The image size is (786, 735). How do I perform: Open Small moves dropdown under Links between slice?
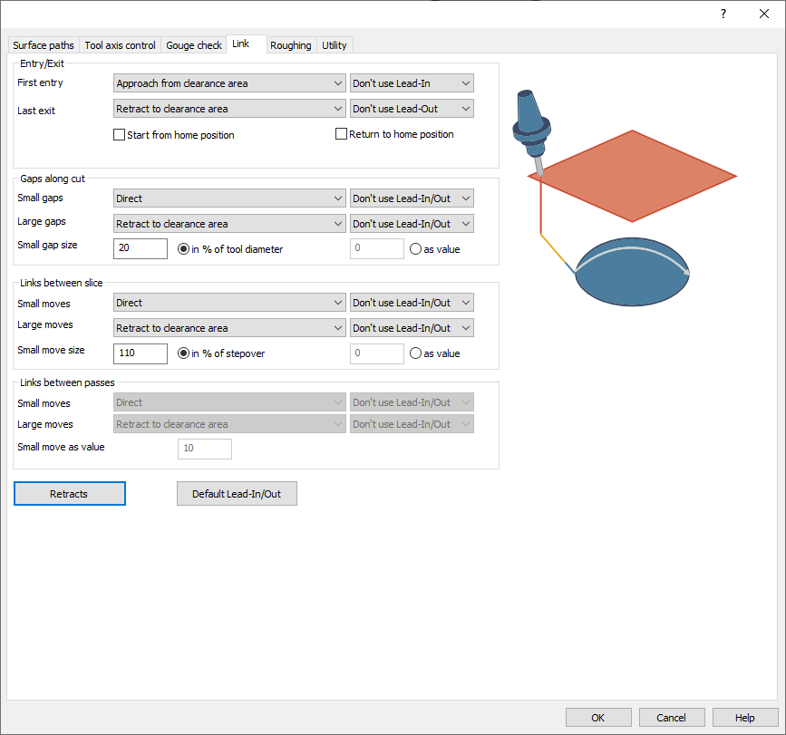229,303
